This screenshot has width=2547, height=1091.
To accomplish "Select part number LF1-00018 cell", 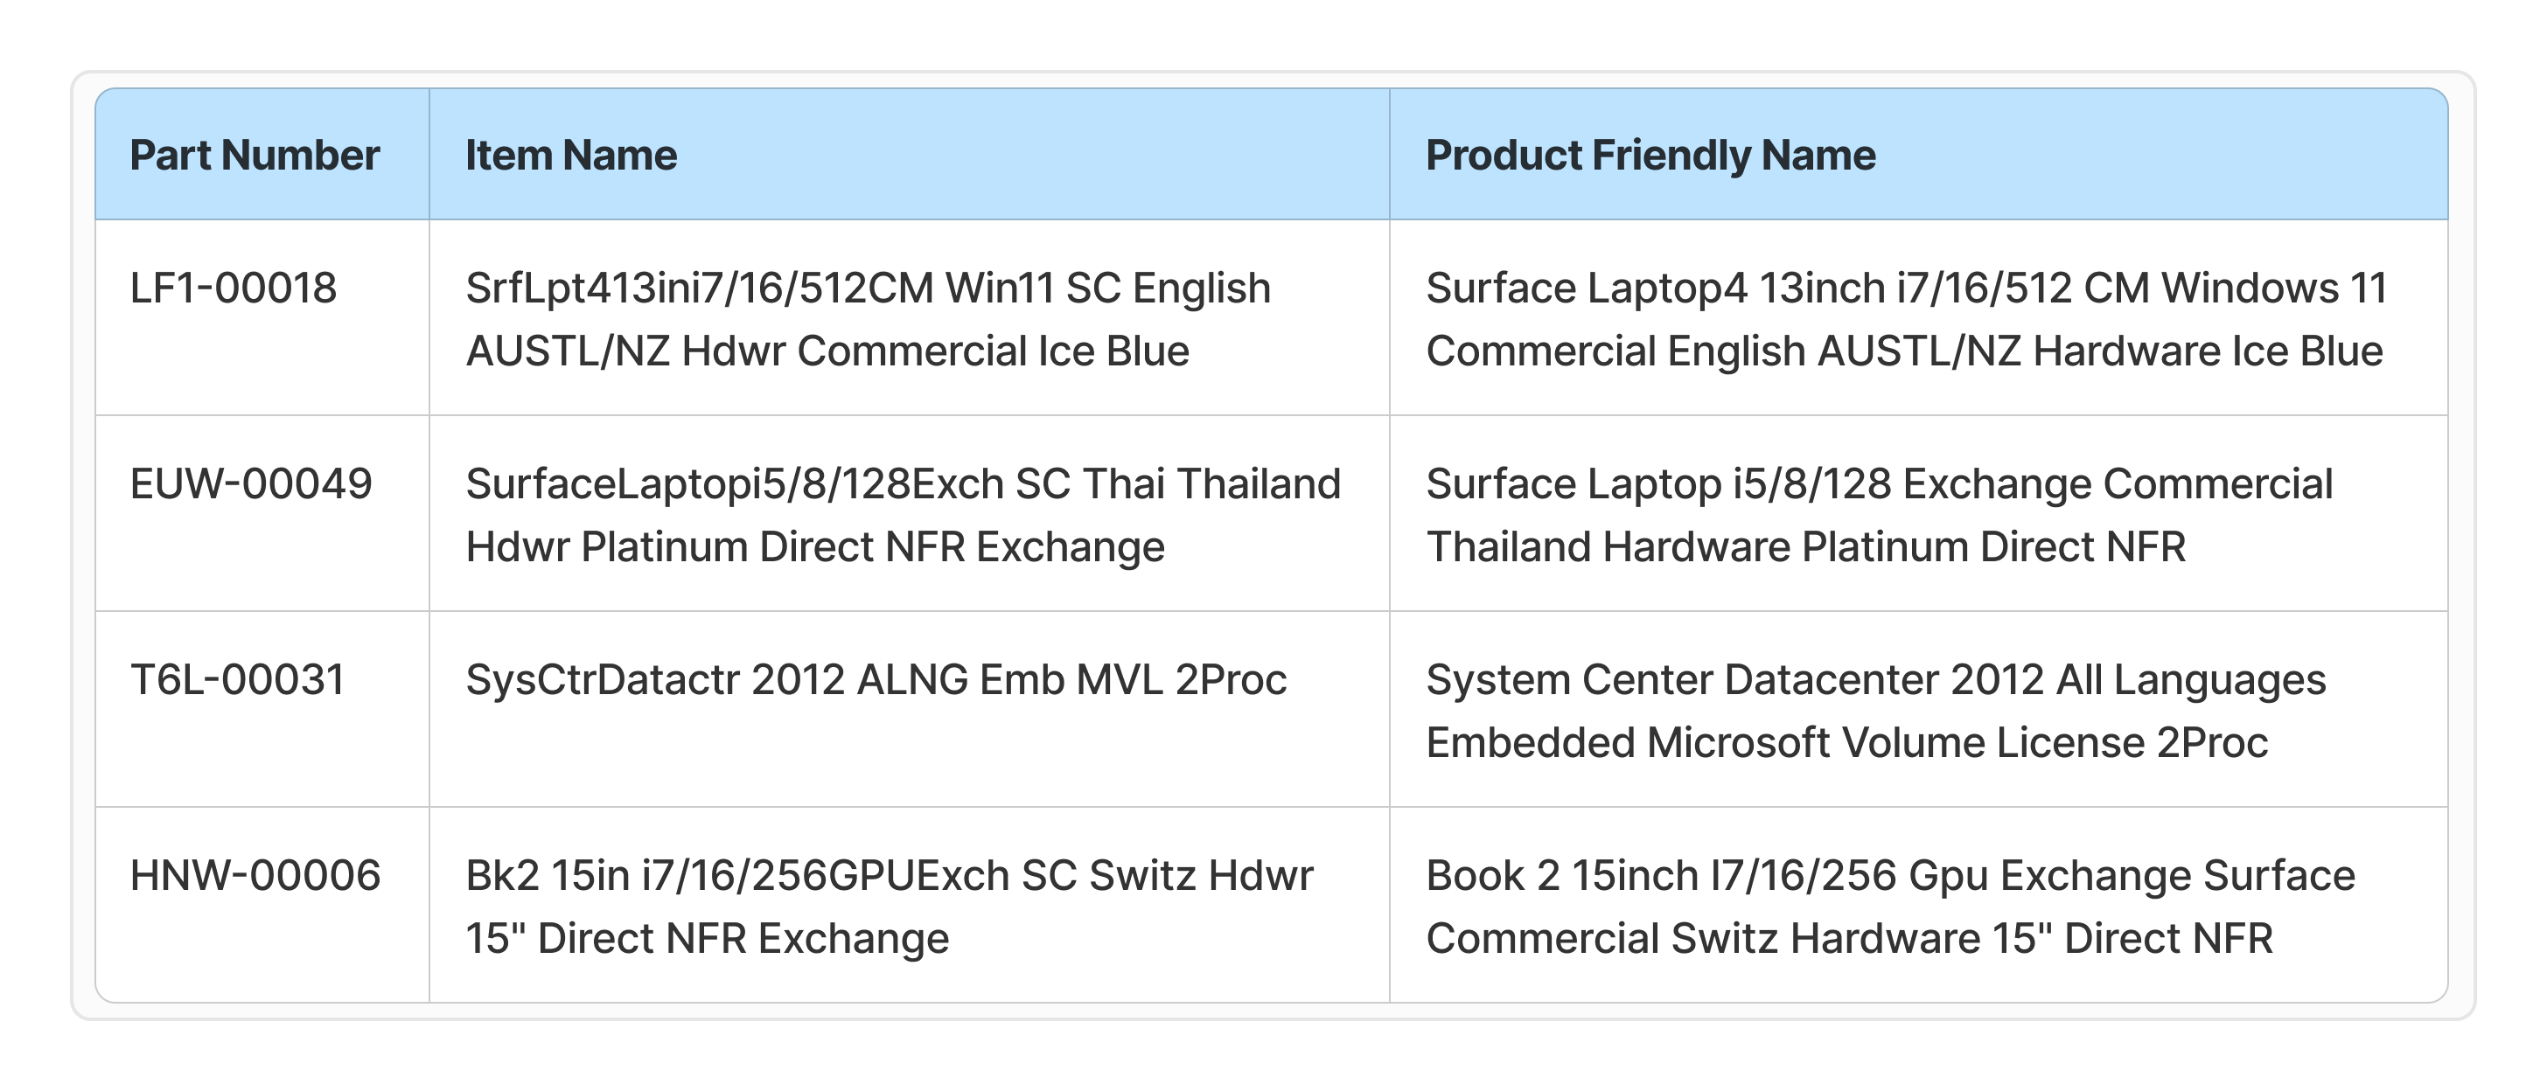I will tap(234, 288).
